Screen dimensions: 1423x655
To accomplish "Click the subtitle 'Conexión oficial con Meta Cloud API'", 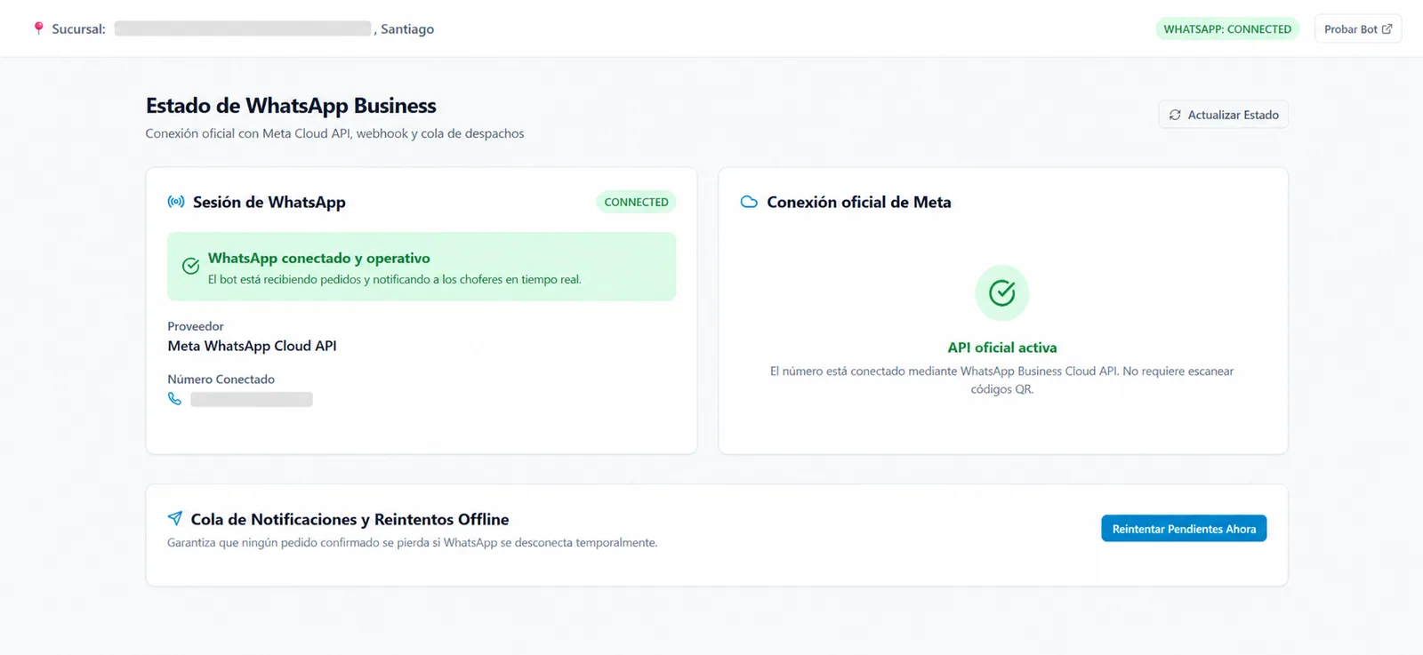I will 248,133.
